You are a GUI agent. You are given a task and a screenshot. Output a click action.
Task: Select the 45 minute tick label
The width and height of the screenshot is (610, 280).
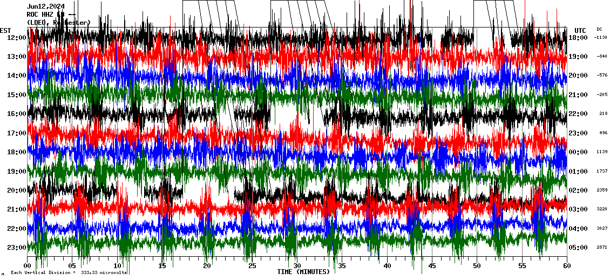[x=432, y=266]
